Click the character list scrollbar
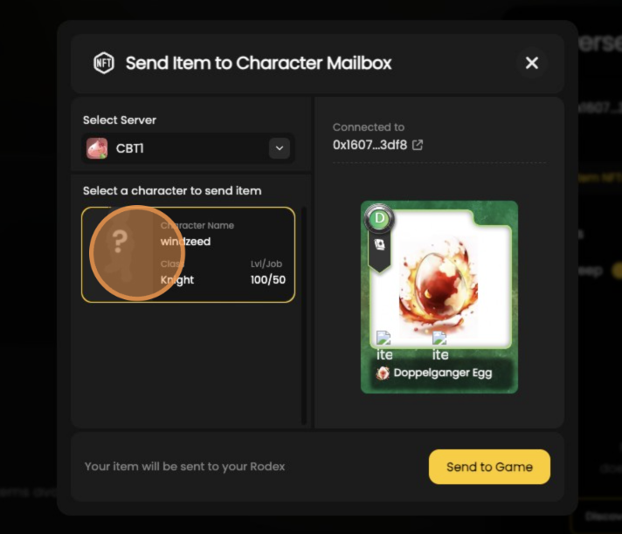This screenshot has width=622, height=534. coord(304,316)
